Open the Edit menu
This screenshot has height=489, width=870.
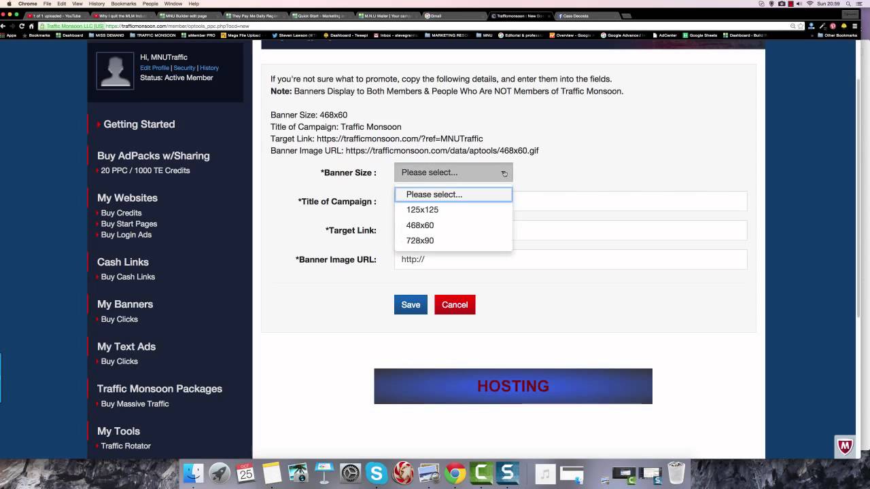coord(62,3)
